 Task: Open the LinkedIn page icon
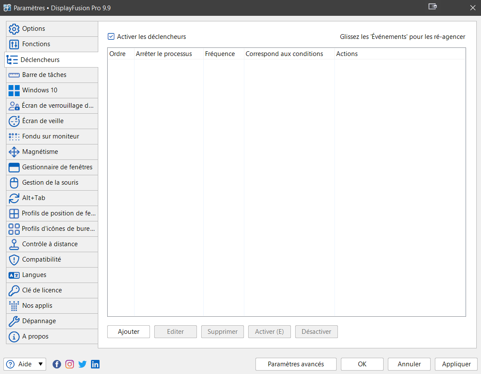point(95,364)
